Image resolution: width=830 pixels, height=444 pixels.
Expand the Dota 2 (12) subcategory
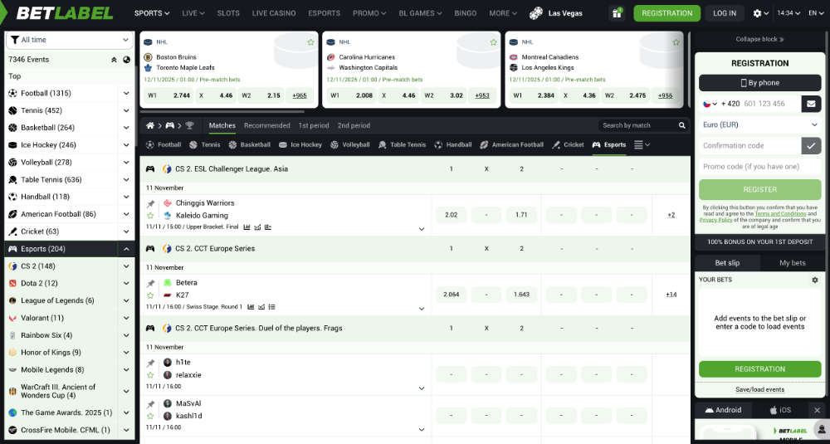[x=126, y=283]
